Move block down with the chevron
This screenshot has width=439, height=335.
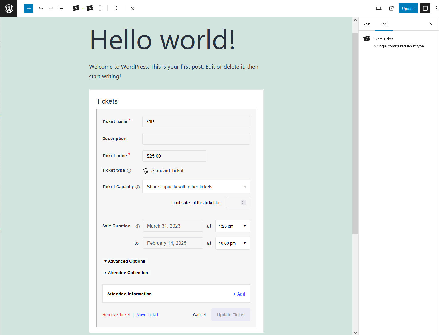click(100, 11)
